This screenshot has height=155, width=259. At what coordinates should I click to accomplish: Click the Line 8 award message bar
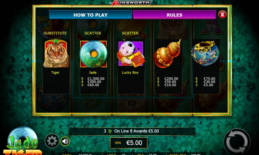pos(132,131)
